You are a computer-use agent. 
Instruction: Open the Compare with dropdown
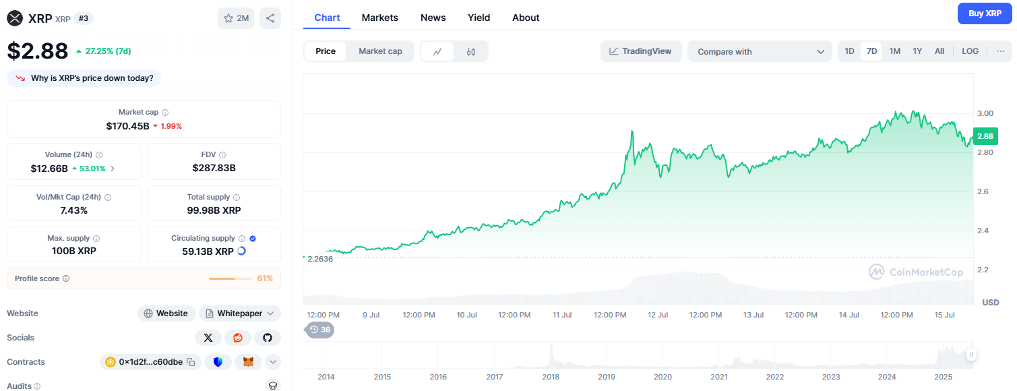pyautogui.click(x=760, y=51)
